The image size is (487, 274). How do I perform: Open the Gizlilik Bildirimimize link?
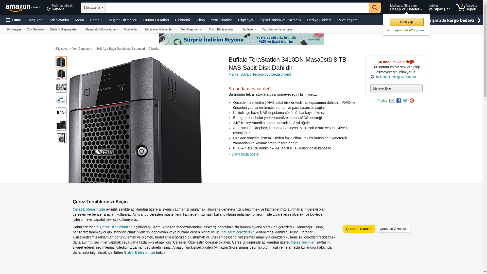[139, 252]
